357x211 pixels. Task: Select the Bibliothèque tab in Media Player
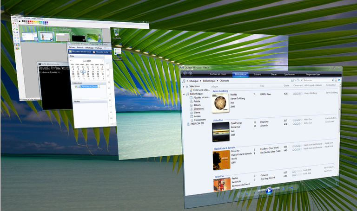pos(240,75)
